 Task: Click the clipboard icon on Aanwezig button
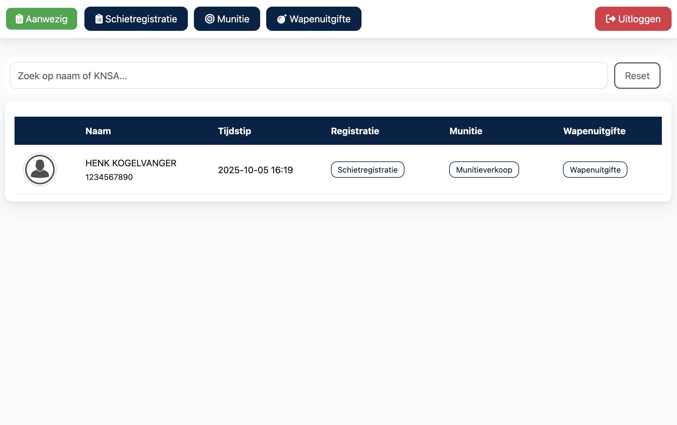pos(19,19)
